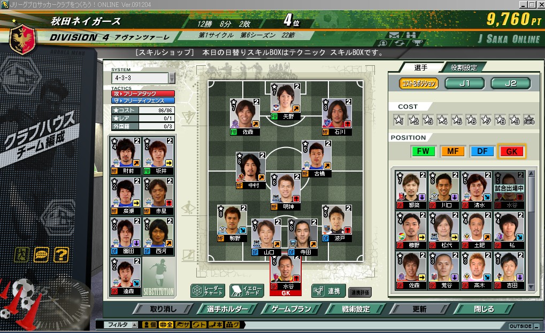The width and height of the screenshot is (545, 333).
Task: Open the イエローカード yellow card button
Action: [247, 291]
